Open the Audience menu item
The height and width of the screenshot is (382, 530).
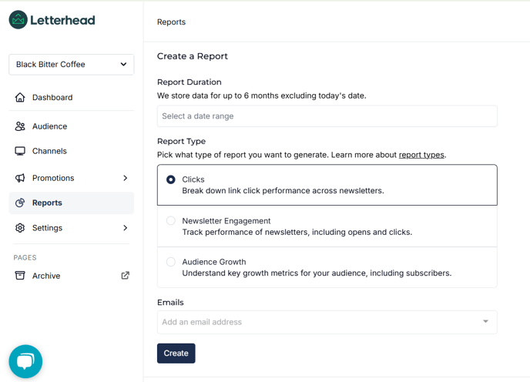[x=72, y=126]
